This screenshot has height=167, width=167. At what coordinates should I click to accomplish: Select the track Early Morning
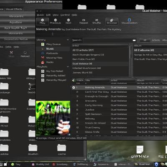(119, 105)
